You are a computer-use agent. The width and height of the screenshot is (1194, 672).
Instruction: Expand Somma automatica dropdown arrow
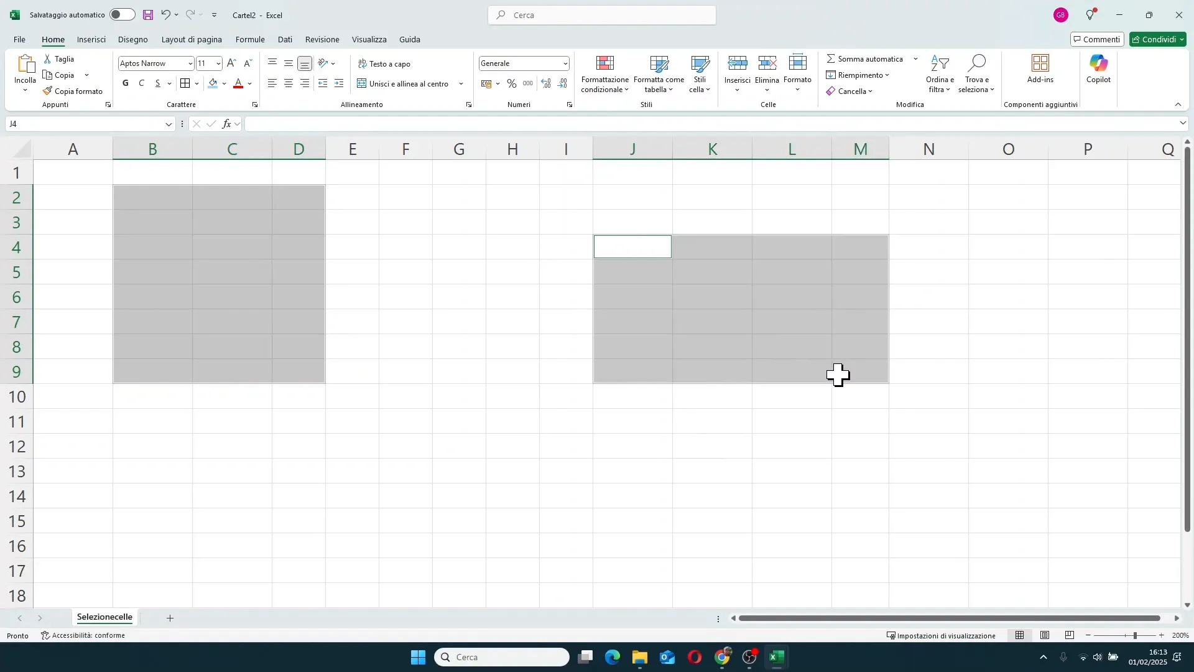click(x=916, y=59)
